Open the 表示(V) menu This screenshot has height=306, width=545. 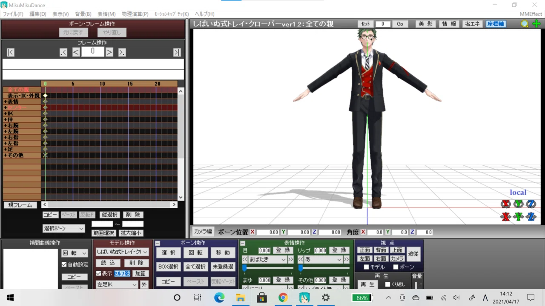pyautogui.click(x=60, y=14)
